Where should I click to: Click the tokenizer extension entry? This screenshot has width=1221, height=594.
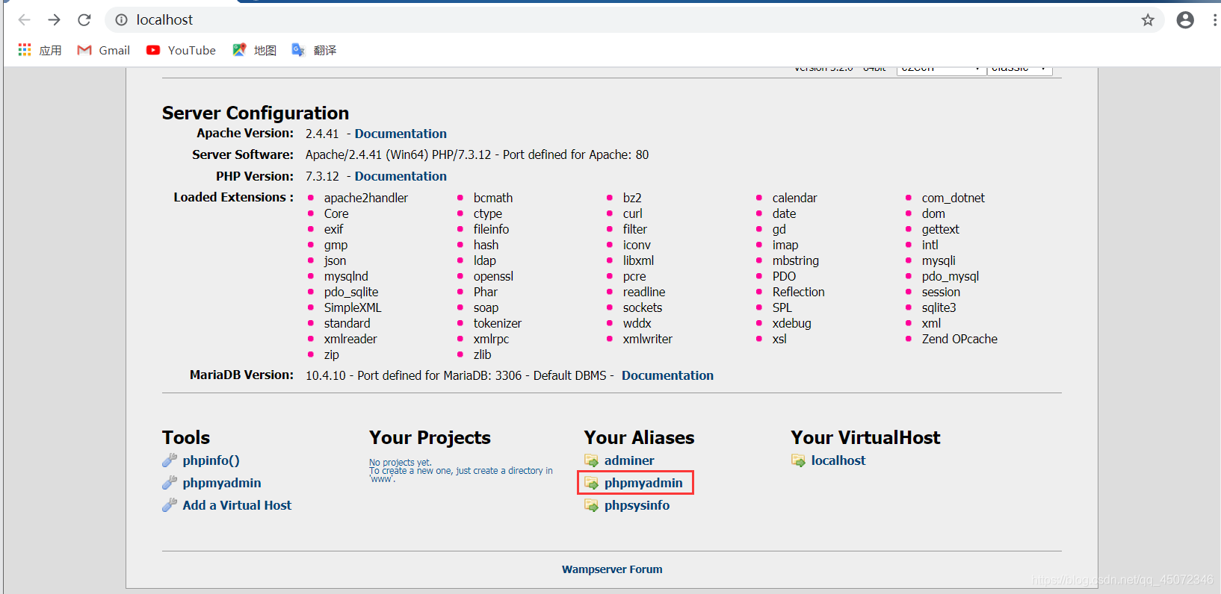tap(498, 323)
